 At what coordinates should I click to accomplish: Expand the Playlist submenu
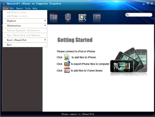pos(25,21)
